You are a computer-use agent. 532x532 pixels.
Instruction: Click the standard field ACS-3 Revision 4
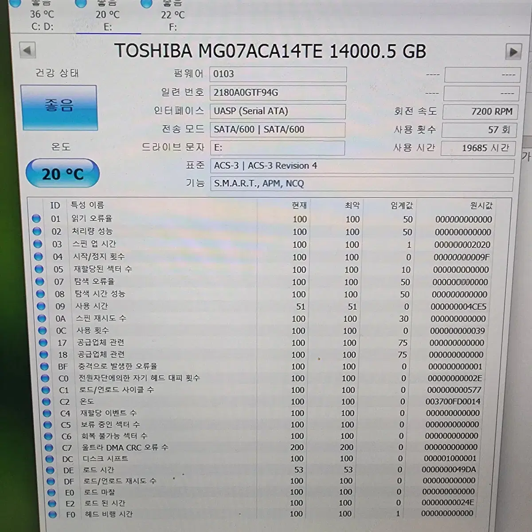click(362, 166)
